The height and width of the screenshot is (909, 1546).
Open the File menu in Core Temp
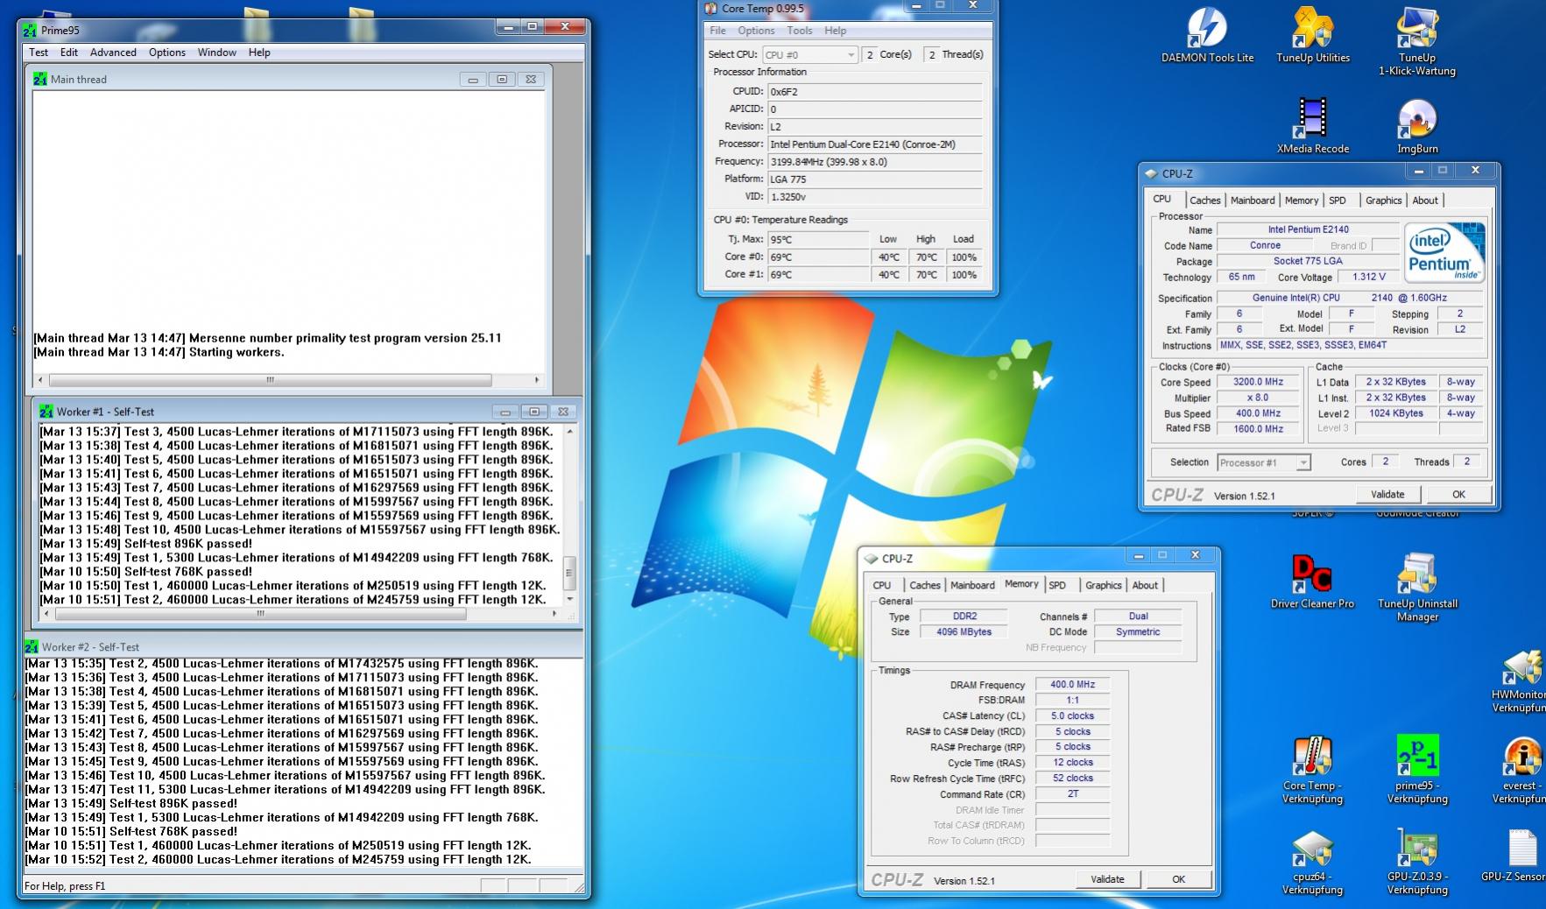tap(717, 31)
